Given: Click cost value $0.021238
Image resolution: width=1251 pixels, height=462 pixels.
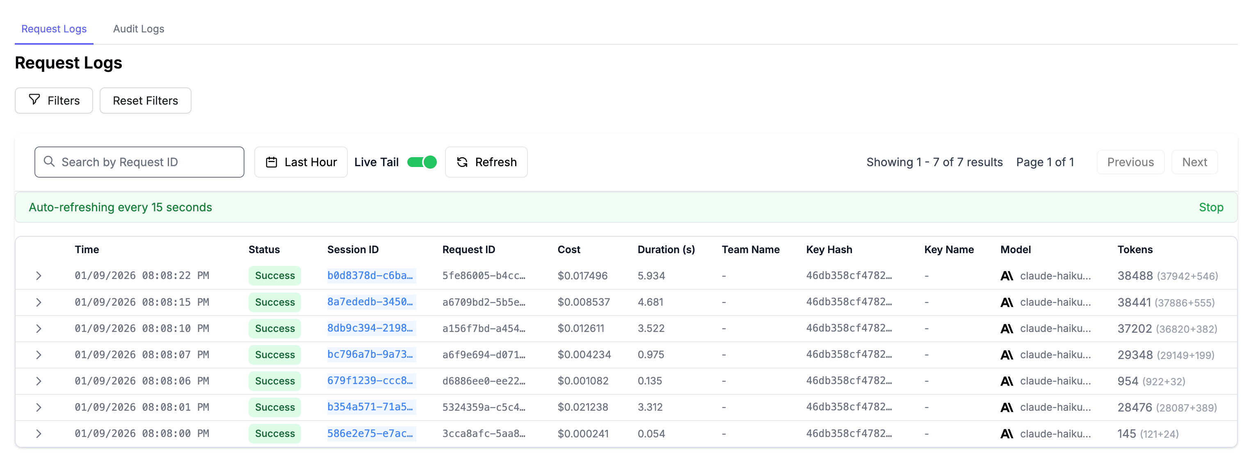Looking at the screenshot, I should (x=583, y=407).
